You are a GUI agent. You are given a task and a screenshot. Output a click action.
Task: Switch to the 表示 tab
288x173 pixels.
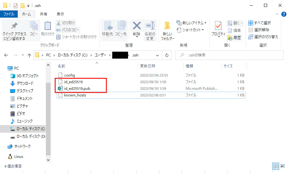60,14
